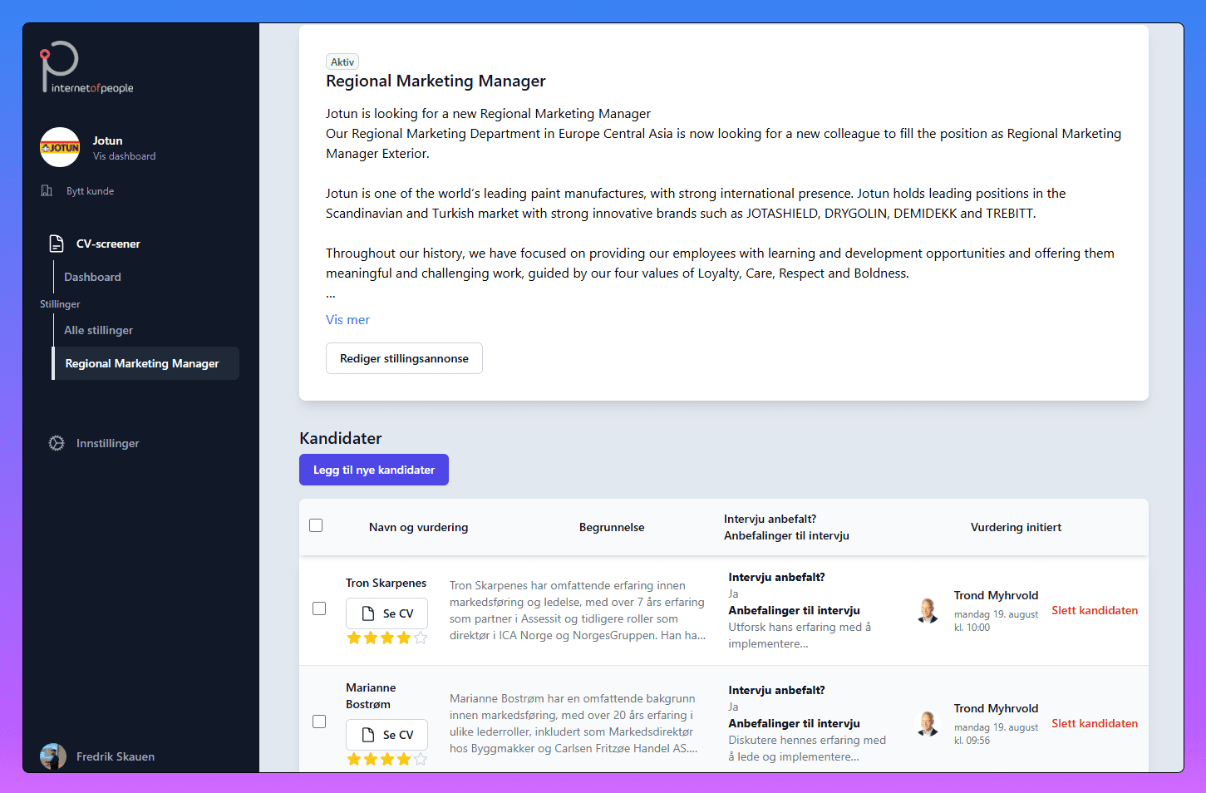Viewport: 1206px width, 793px height.
Task: Open Alle stillinger in the sidebar
Action: click(98, 330)
